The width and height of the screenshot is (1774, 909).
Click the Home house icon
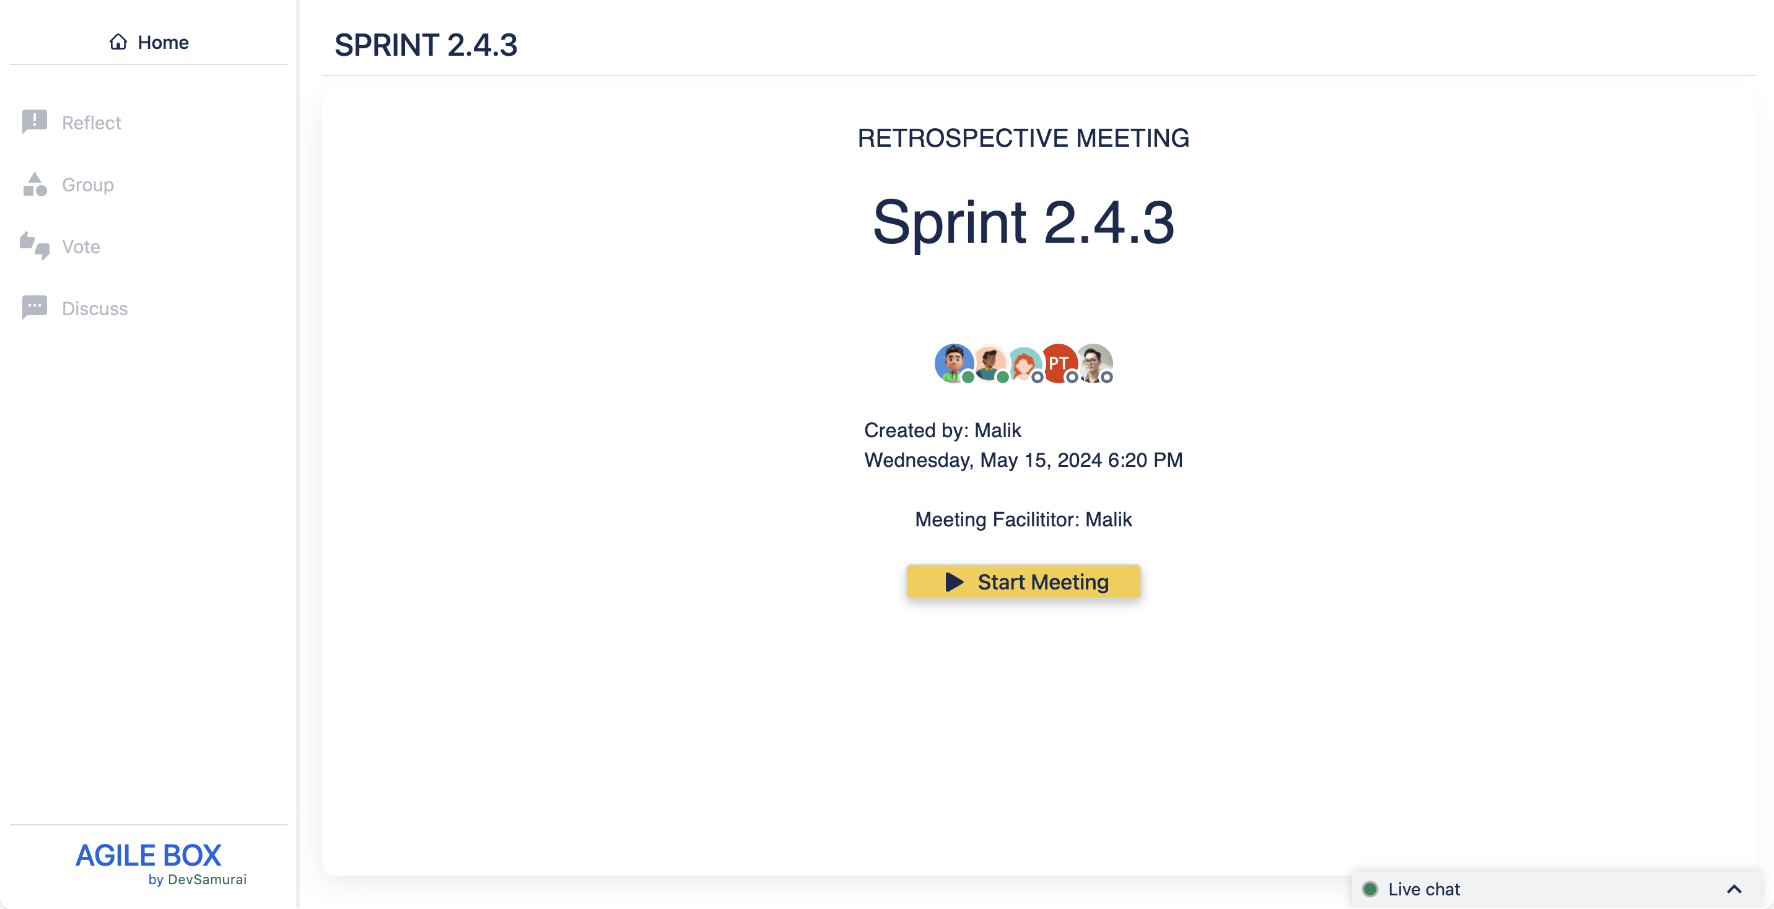[118, 42]
